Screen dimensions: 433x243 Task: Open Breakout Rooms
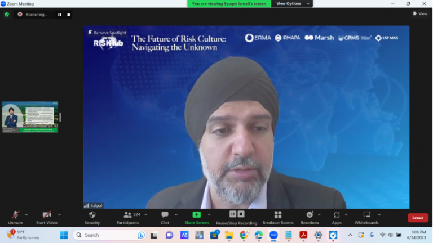[x=278, y=215]
